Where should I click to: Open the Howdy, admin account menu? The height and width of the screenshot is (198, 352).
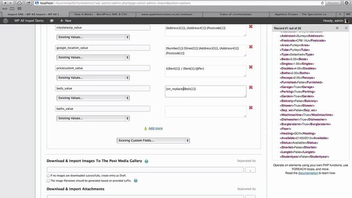[x=336, y=21]
